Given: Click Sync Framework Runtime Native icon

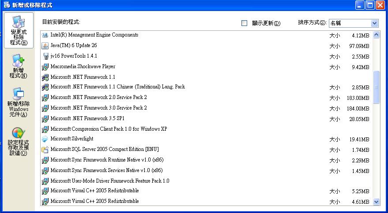Looking at the screenshot, I should pyautogui.click(x=45, y=160).
